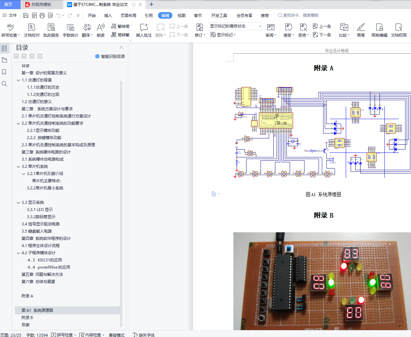The height and width of the screenshot is (337, 411).
Task: Open the 显示标记 dropdown
Action: pos(223,35)
